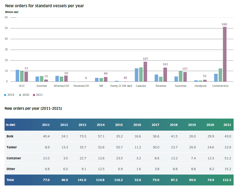Select the 2020 Supramax bar
The image size is (237, 194).
tap(180, 76)
